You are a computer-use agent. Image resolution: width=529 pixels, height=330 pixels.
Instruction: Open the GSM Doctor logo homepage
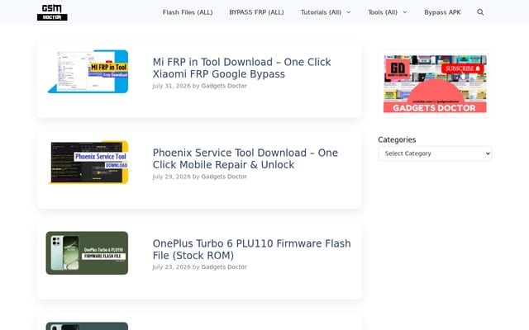[x=52, y=12]
